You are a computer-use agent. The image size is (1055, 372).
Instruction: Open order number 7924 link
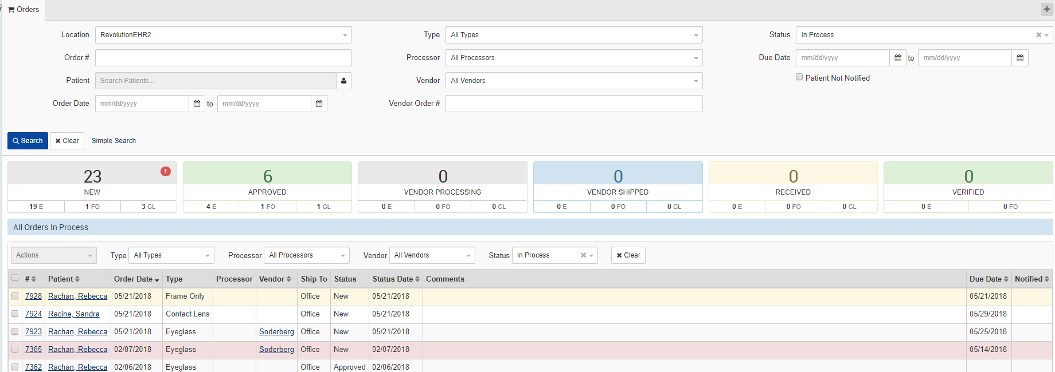tap(33, 314)
